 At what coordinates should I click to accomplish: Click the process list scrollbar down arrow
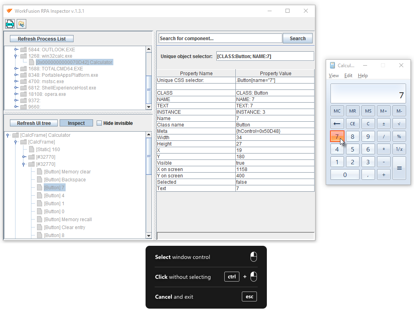point(149,107)
